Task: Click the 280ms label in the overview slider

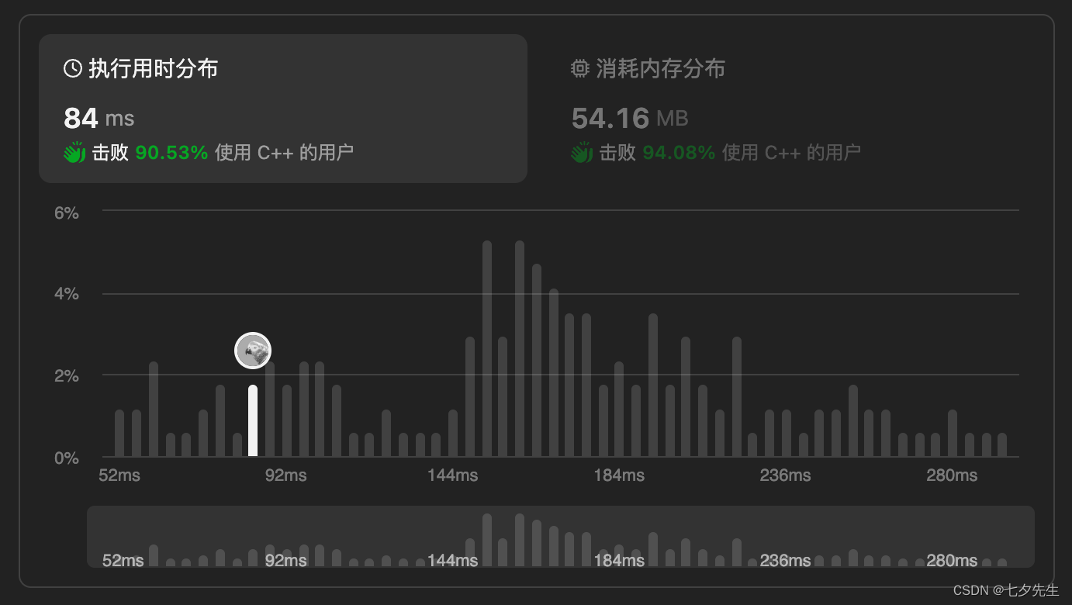Action: pos(952,560)
